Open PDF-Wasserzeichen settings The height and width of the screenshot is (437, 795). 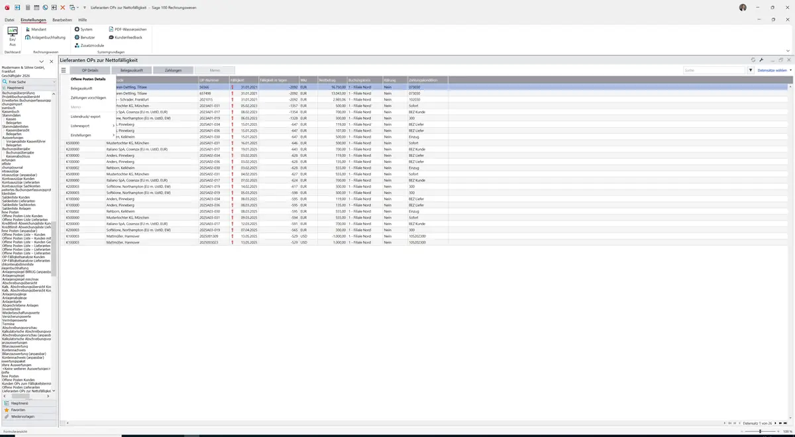[x=127, y=30]
